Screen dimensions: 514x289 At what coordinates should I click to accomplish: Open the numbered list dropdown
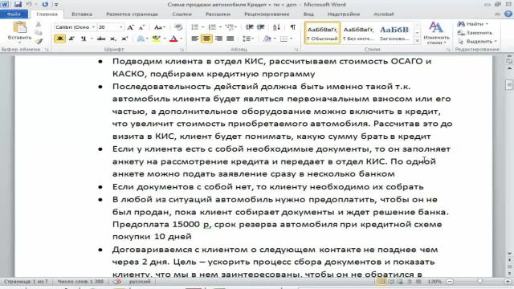click(x=220, y=27)
